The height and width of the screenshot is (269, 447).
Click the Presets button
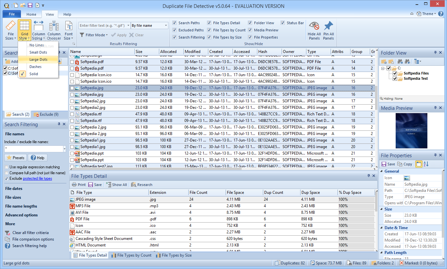(x=15, y=158)
